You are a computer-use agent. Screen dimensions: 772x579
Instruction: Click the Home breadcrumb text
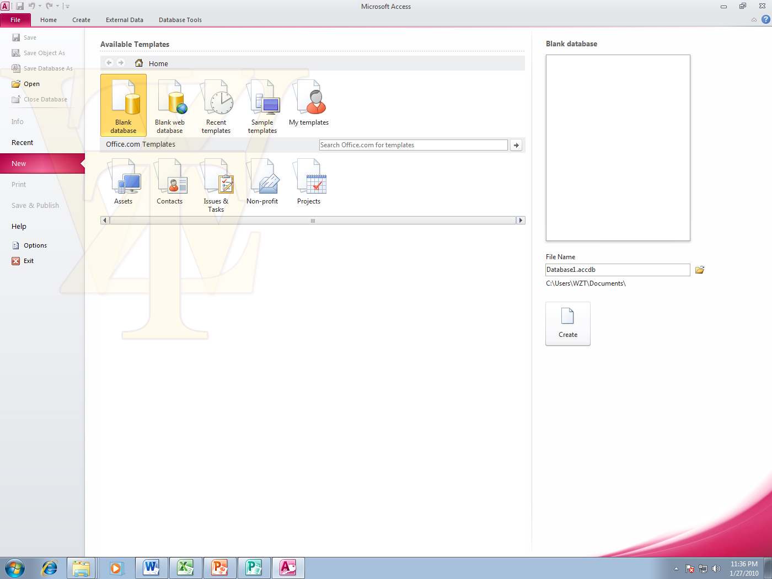coord(158,63)
